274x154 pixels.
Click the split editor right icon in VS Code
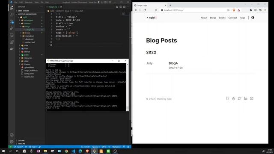(125, 7)
